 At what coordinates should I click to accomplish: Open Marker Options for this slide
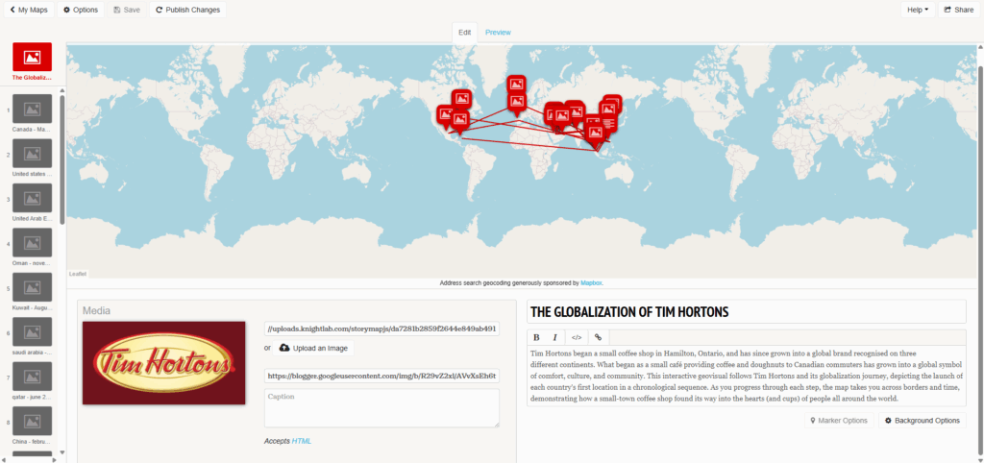coord(839,421)
